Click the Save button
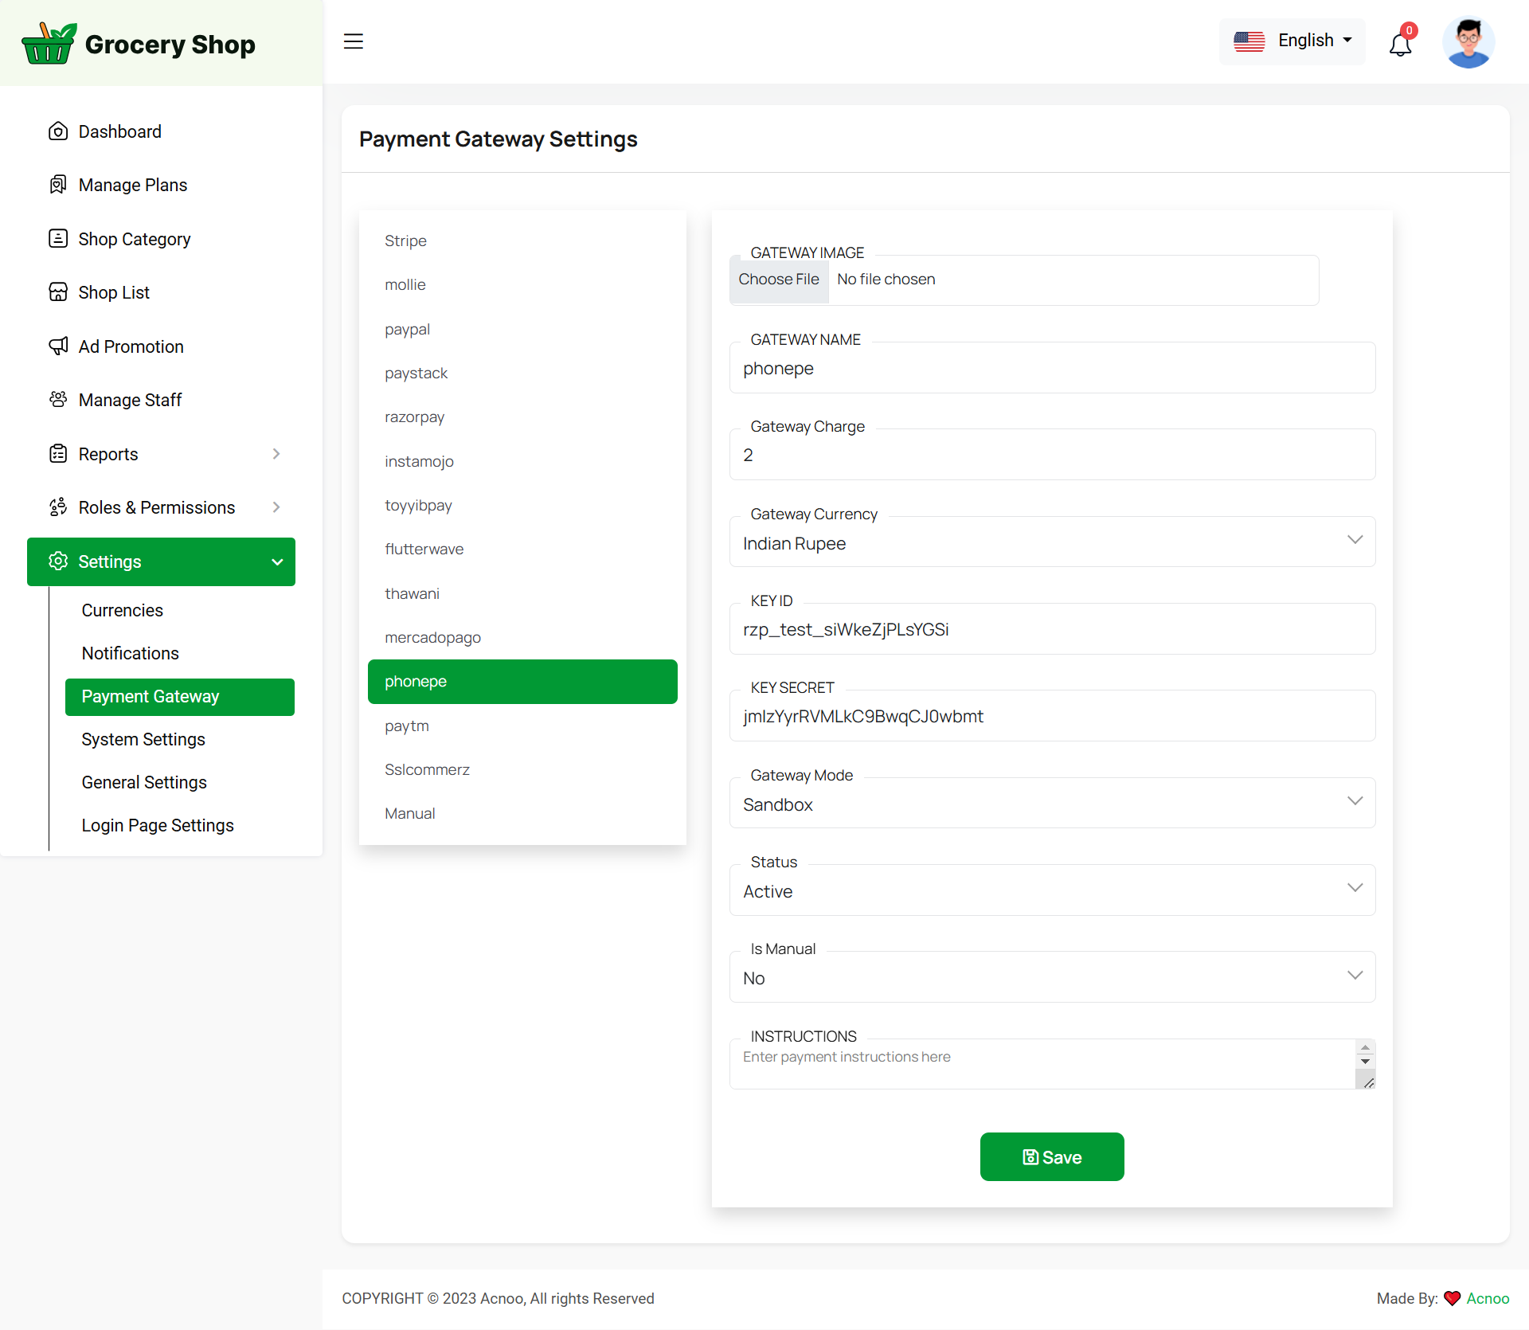 [1051, 1156]
